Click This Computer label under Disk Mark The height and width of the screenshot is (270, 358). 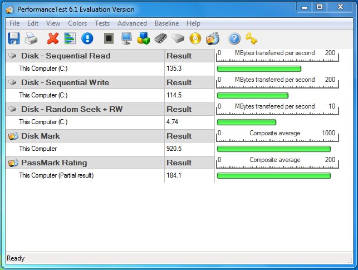pyautogui.click(x=38, y=149)
